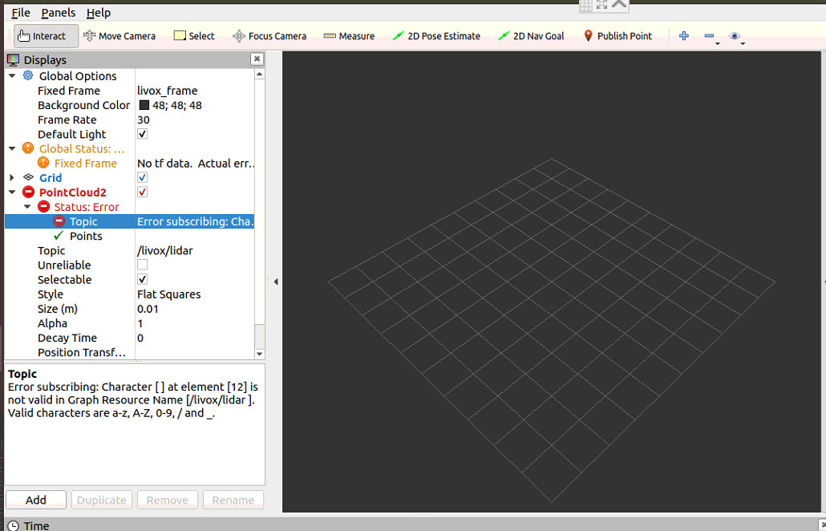Collapse the Global Options tree item
This screenshot has width=826, height=531.
tap(10, 75)
